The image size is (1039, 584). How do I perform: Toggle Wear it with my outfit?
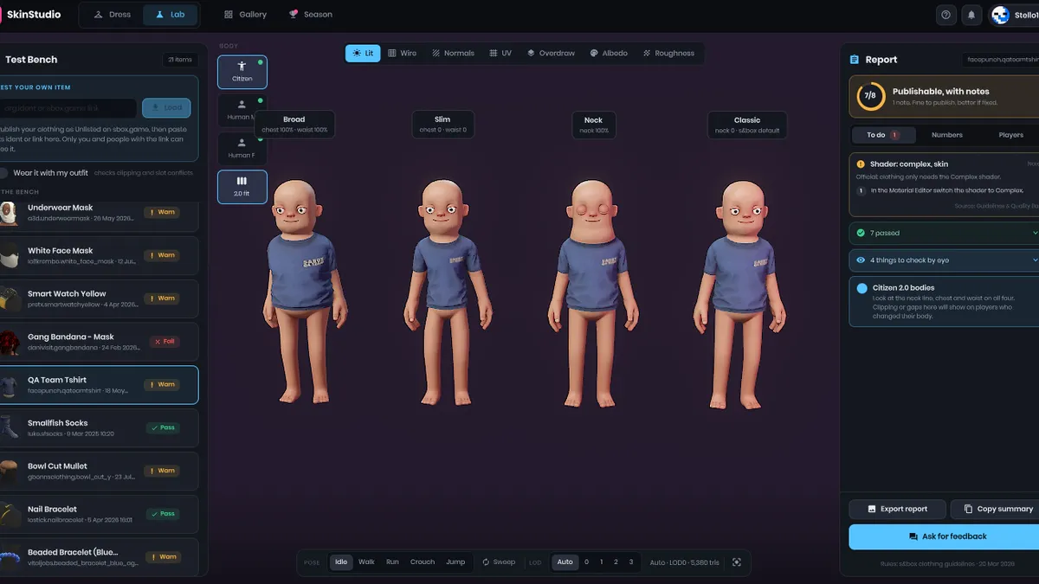[x=3, y=173]
